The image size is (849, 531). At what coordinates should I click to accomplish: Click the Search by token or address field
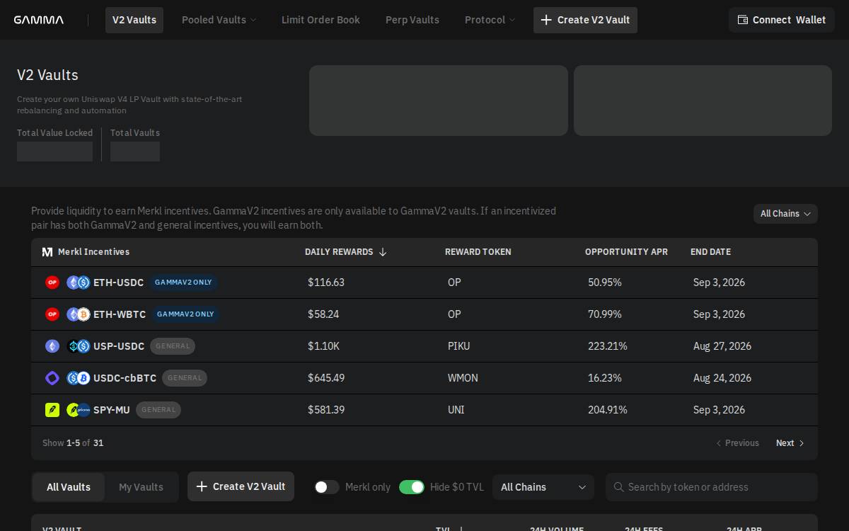(x=712, y=487)
